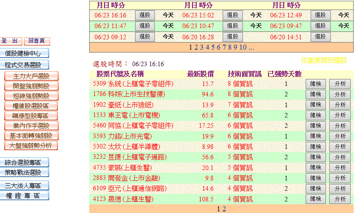Screen dimensions: 354x213
Task: Click 分析 for 5460 同協
Action: 340,126
